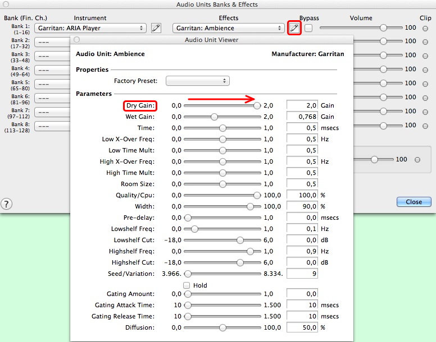Viewport: 436px width, 342px height.
Task: Click the Wet Gain slider handle
Action: coord(214,117)
